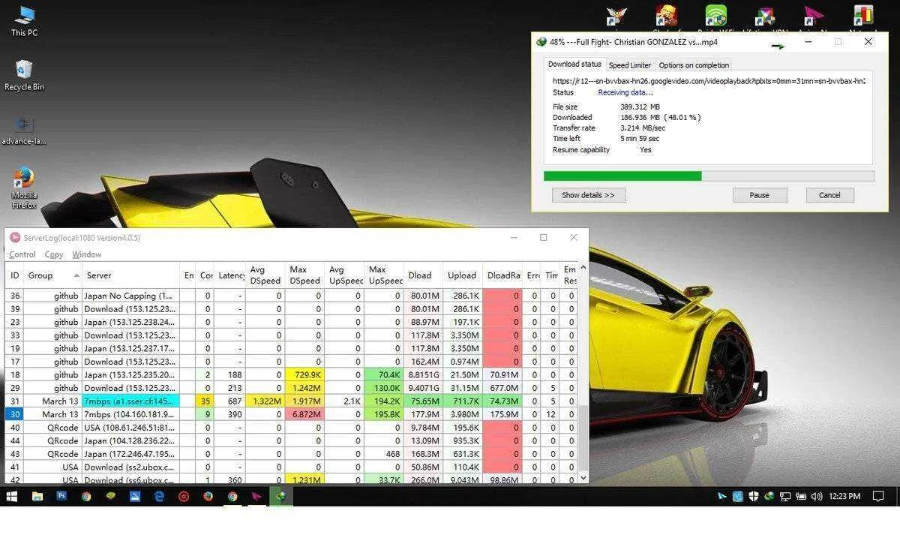Switch to Photoshop in the taskbar

61,496
